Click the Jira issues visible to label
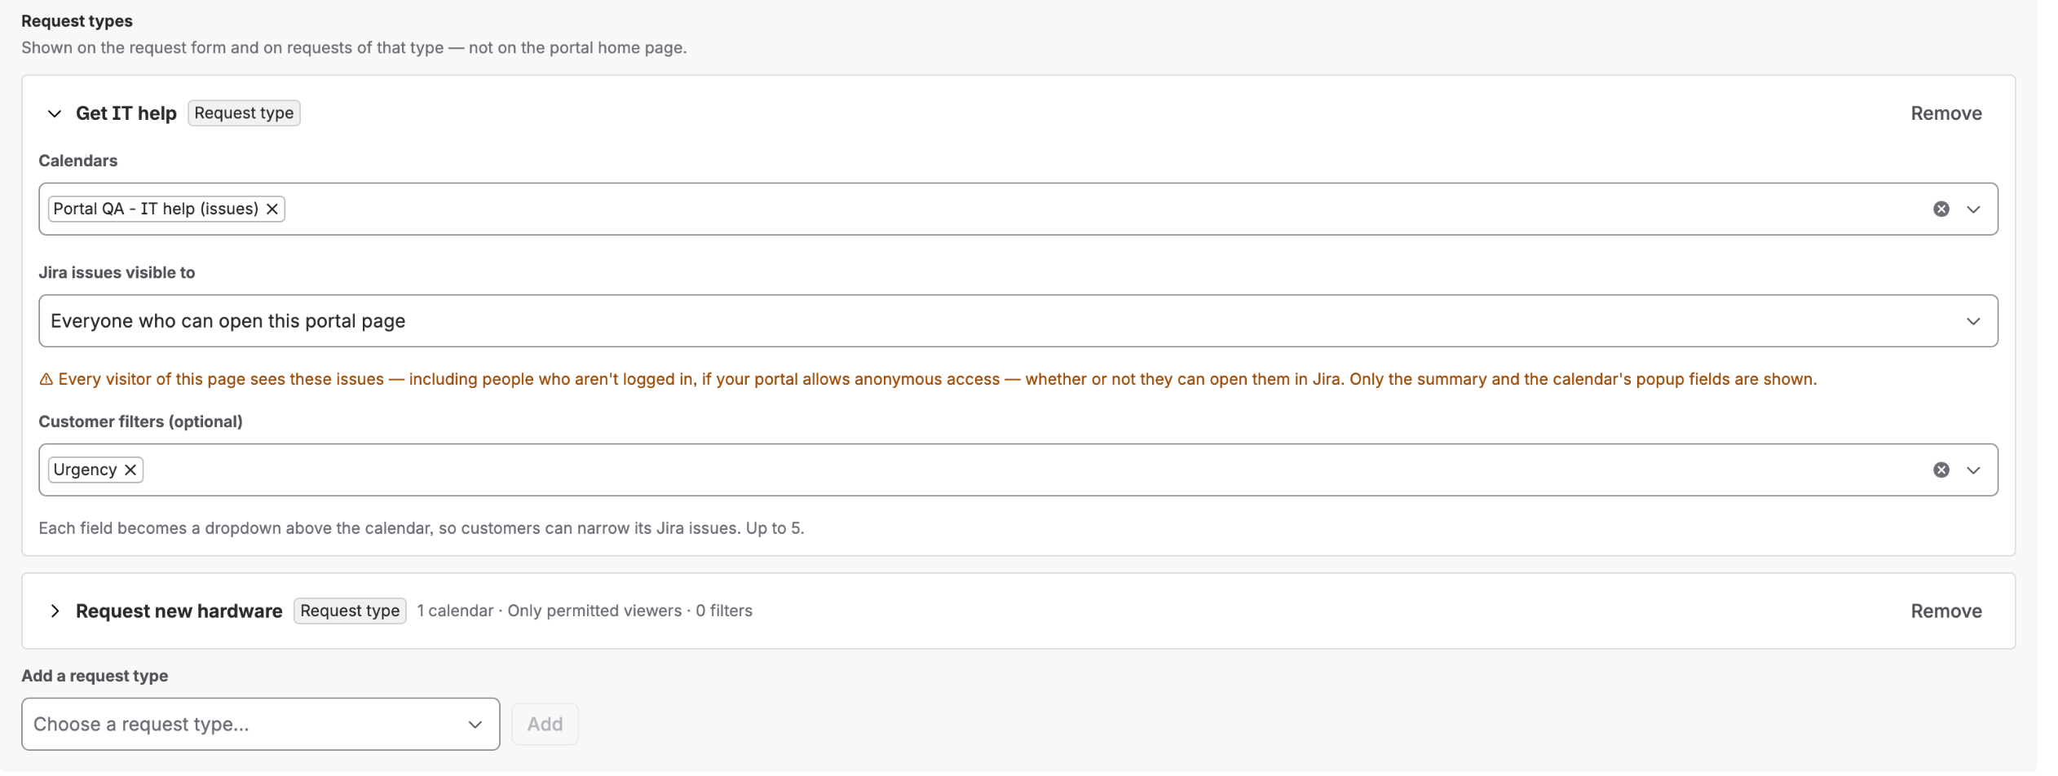This screenshot has height=776, width=2058. pyautogui.click(x=117, y=273)
